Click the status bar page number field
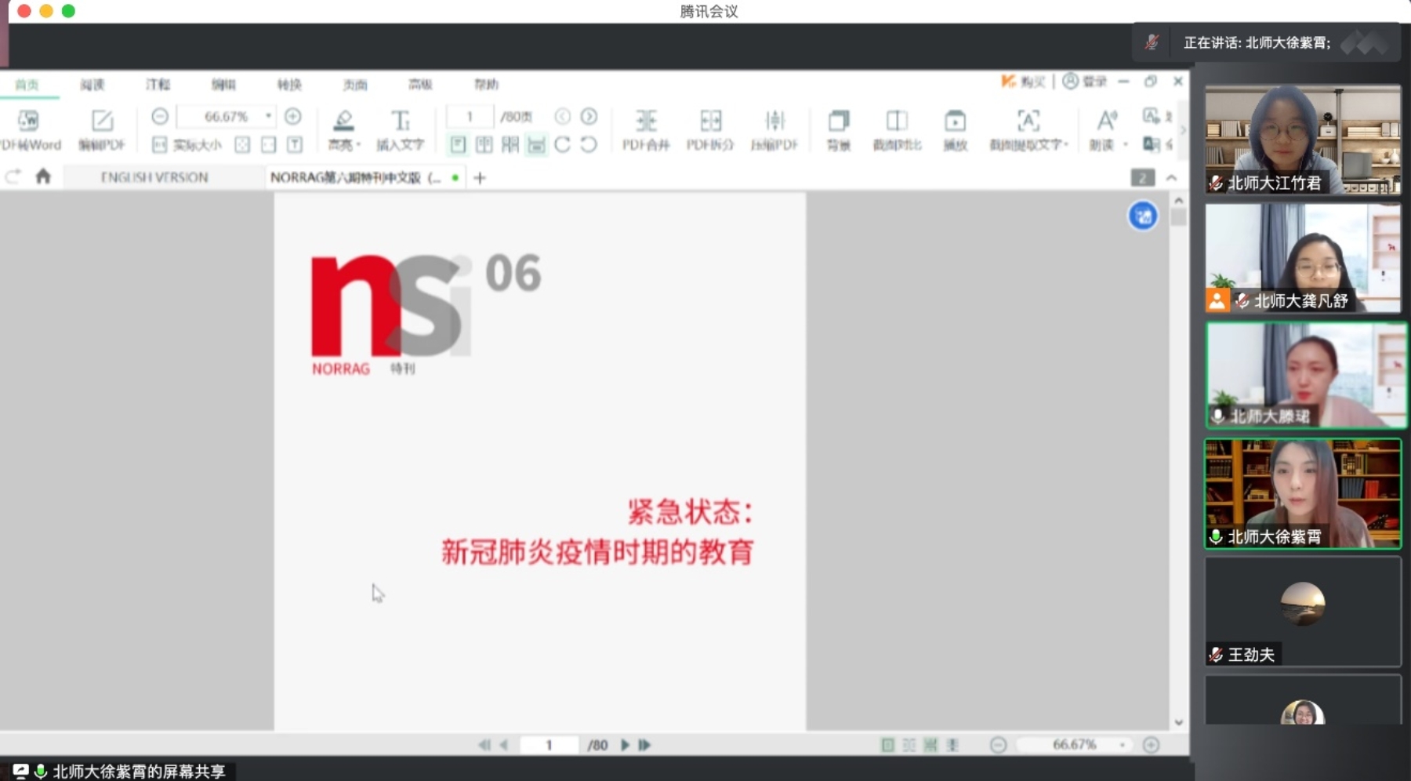Screen dimensions: 1411x781 550,745
